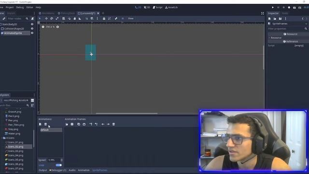Open the Help menu

[38, 7]
